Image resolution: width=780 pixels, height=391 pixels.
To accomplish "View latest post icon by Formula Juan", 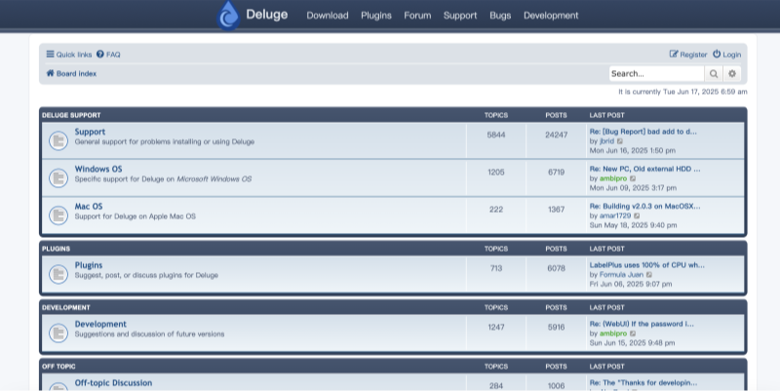I will pyautogui.click(x=649, y=275).
